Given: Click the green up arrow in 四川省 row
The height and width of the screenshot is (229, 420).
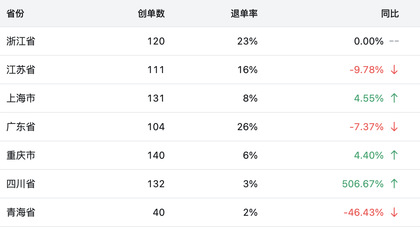Looking at the screenshot, I should [x=394, y=184].
